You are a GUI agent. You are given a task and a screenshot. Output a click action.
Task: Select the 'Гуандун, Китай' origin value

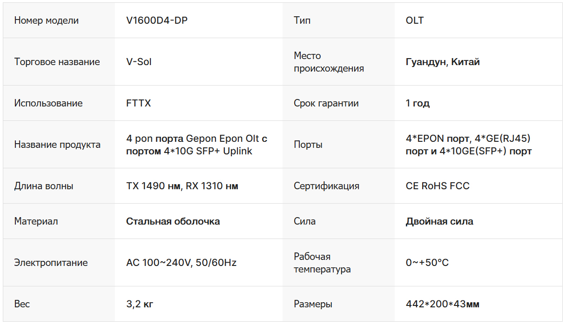coord(443,62)
